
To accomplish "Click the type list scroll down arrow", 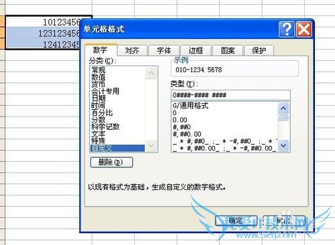I will [x=283, y=146].
